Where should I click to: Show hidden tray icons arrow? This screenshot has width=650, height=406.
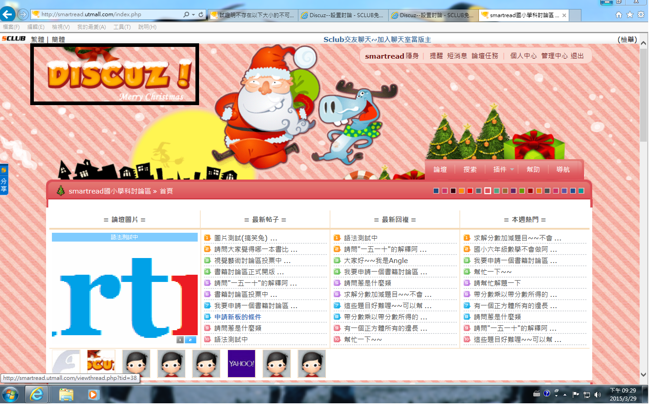565,395
